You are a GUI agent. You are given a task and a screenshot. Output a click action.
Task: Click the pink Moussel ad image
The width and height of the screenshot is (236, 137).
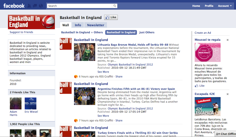(x=207, y=52)
